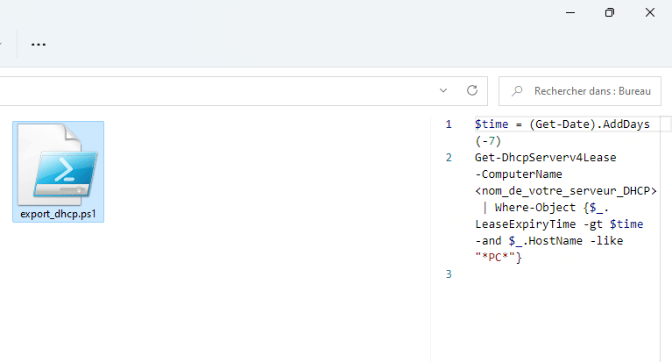Click the "*PC*"} string in preview
The width and height of the screenshot is (672, 362).
(x=499, y=258)
